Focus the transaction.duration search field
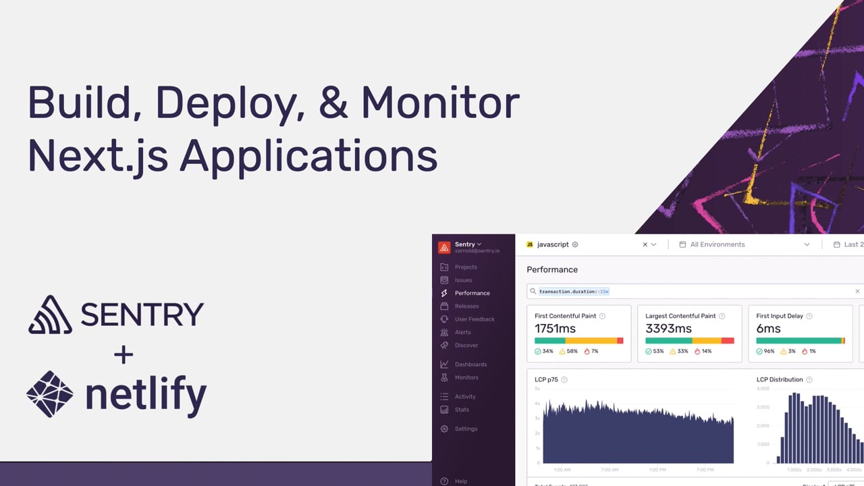This screenshot has width=864, height=486. coord(695,292)
